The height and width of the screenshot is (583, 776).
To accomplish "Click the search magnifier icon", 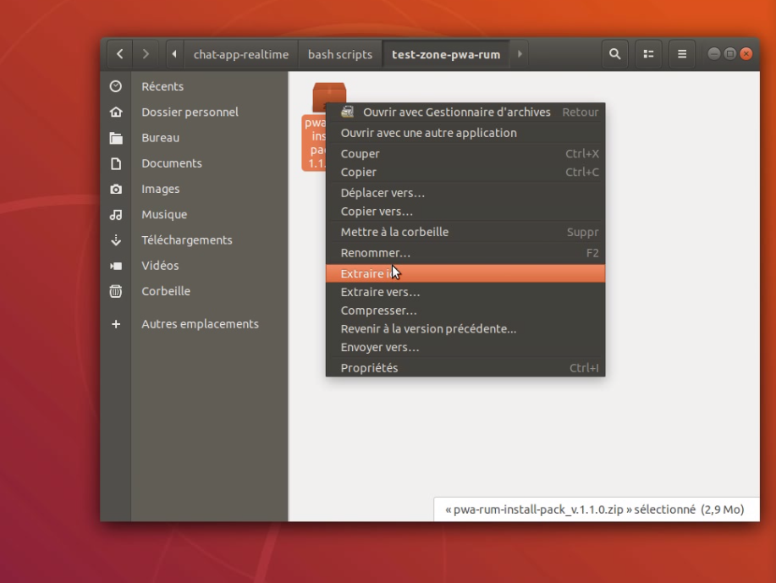I will click(615, 54).
